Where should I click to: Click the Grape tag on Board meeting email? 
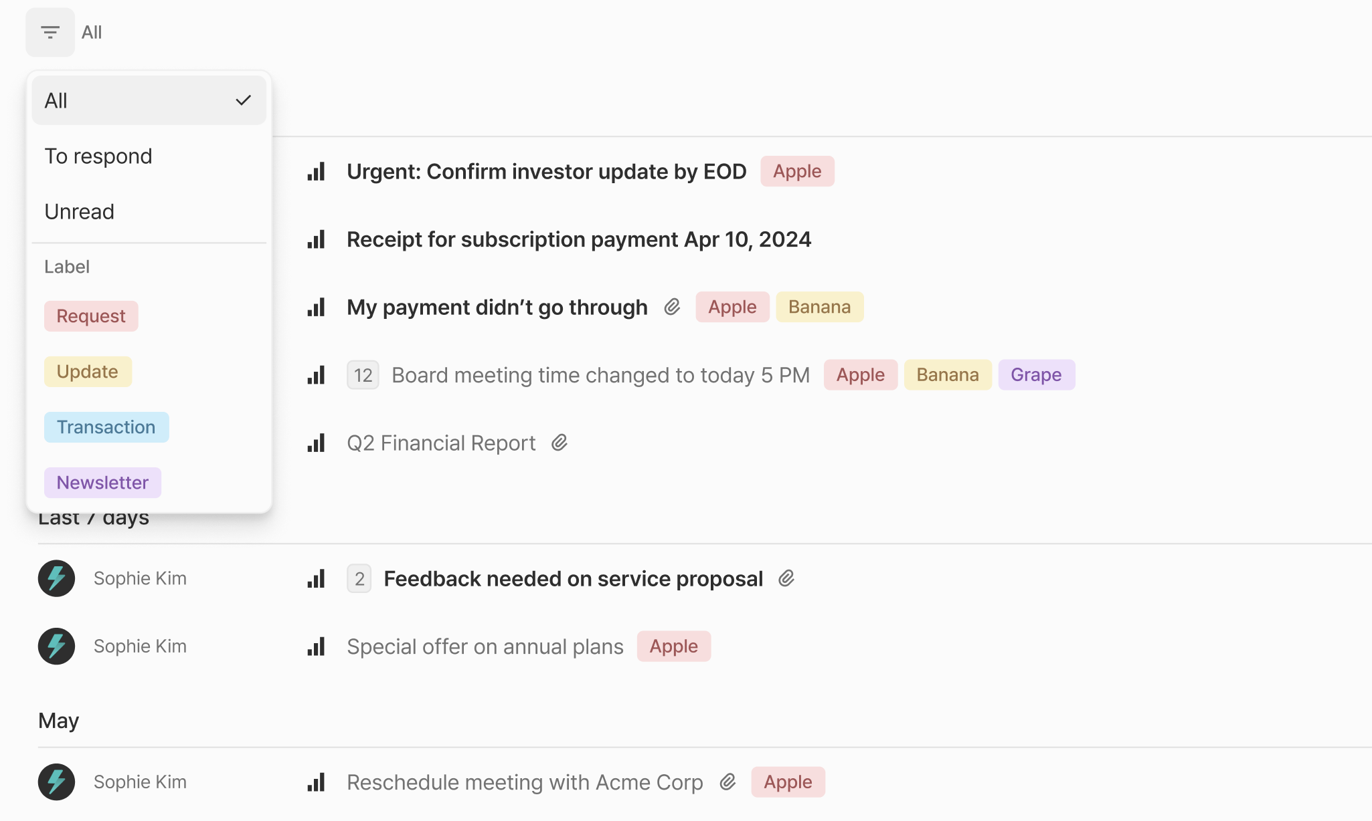click(x=1036, y=374)
